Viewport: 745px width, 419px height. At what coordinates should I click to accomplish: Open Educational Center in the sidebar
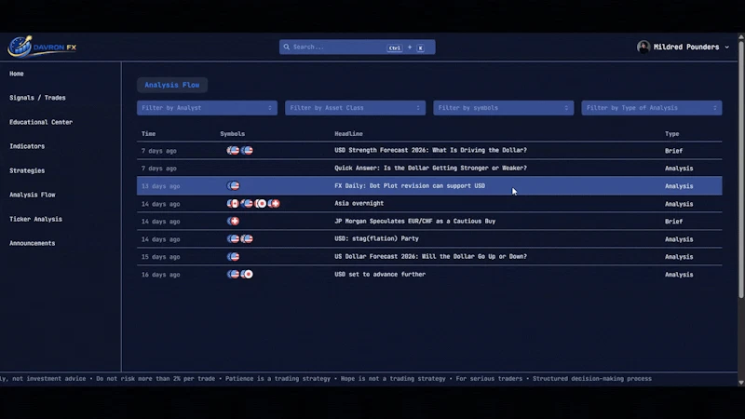click(41, 122)
